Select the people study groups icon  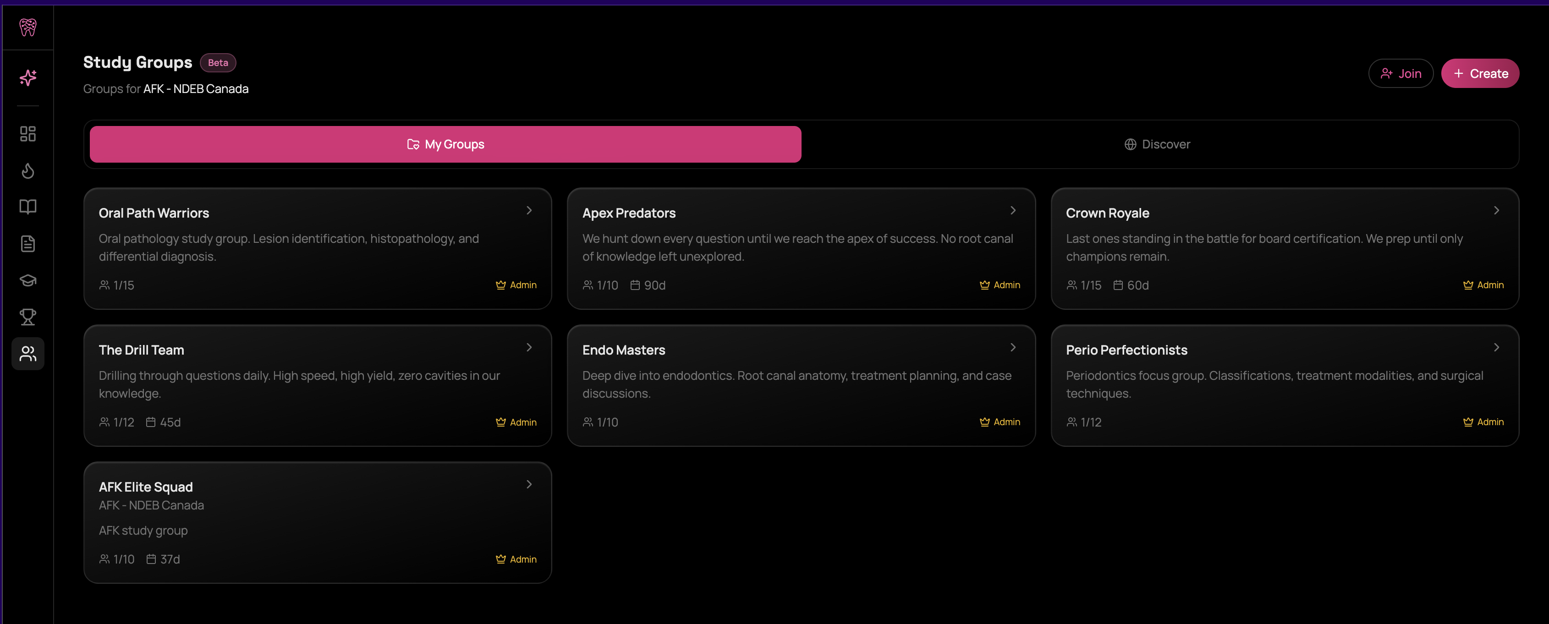[x=27, y=354]
